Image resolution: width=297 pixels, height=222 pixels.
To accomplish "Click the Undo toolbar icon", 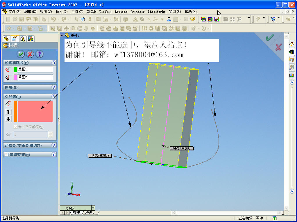I will tap(53, 19).
